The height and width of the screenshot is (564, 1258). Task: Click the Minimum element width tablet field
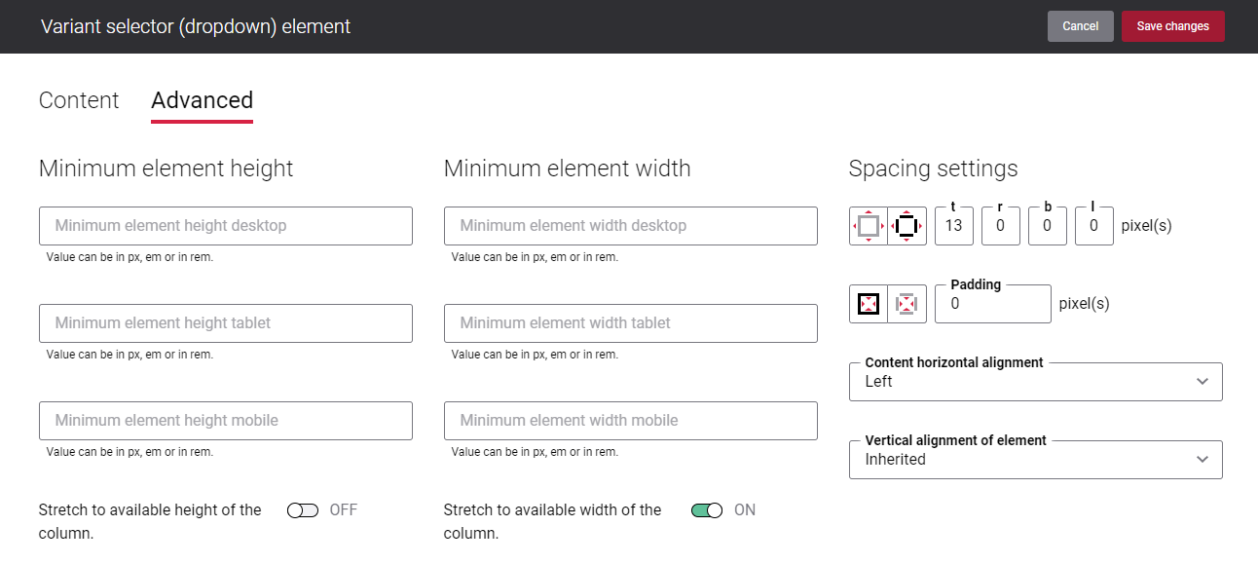coord(631,322)
